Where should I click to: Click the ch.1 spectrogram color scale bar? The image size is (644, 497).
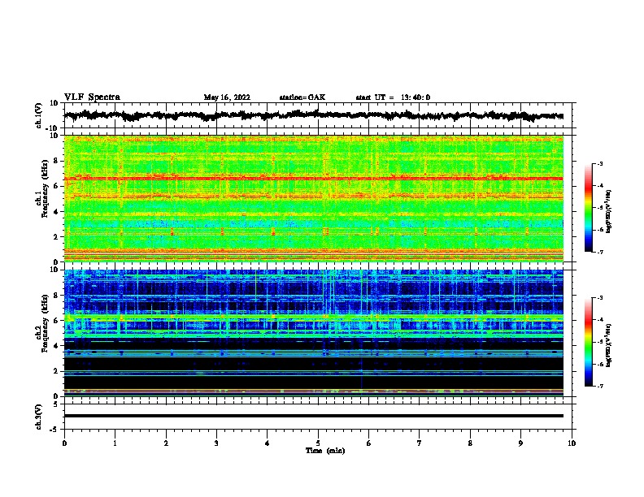(588, 208)
